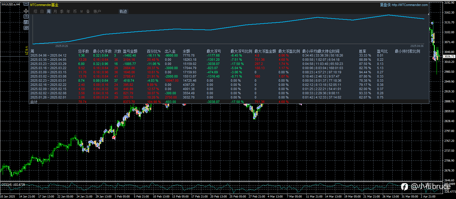Screen dimensions: 456x199
Task: Click the four-arrow move panel icon
Action: 26,11
